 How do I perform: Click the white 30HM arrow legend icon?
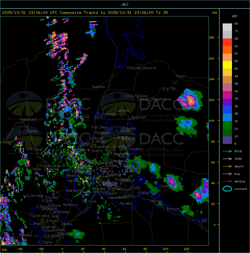227,159
